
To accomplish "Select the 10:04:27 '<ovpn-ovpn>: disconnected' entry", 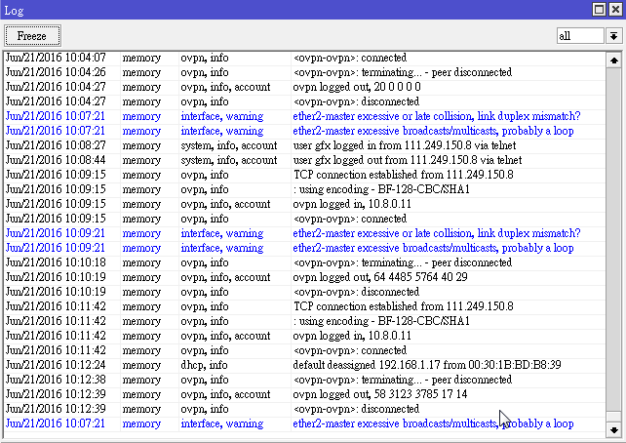I will pos(305,101).
